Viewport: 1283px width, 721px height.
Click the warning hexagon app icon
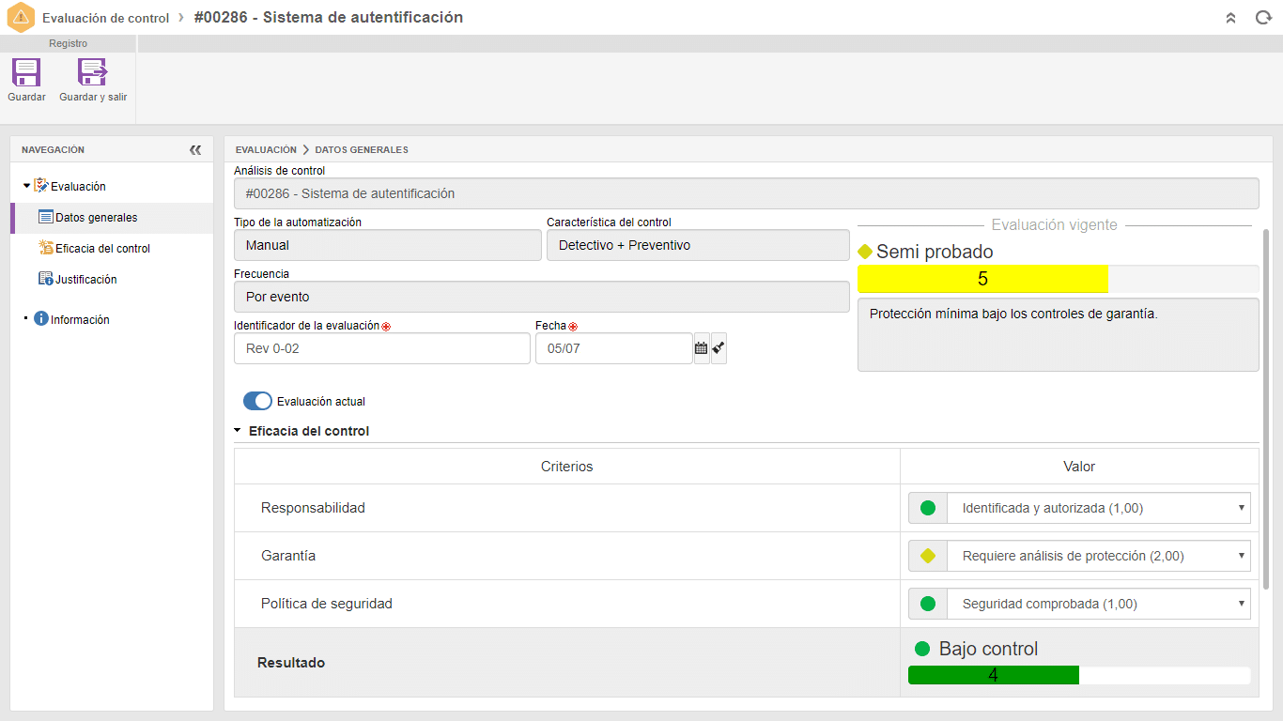click(21, 18)
